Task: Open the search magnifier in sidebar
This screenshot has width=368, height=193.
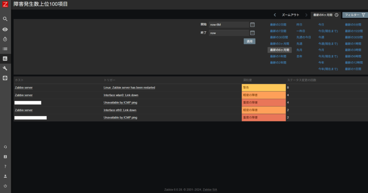Action: coord(5,19)
